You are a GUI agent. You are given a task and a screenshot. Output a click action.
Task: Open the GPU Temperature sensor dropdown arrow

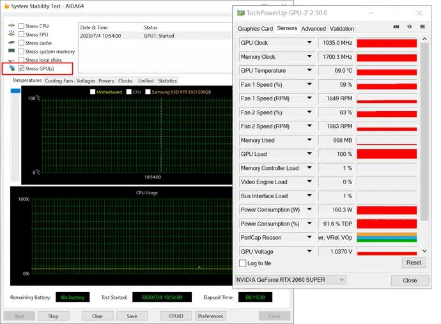309,70
